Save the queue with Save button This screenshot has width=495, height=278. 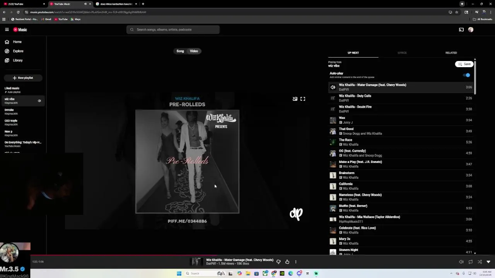tap(464, 64)
